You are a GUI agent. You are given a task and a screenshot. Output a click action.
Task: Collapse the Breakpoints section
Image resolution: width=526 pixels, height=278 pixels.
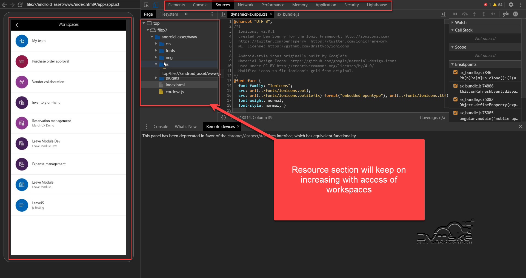pyautogui.click(x=453, y=64)
